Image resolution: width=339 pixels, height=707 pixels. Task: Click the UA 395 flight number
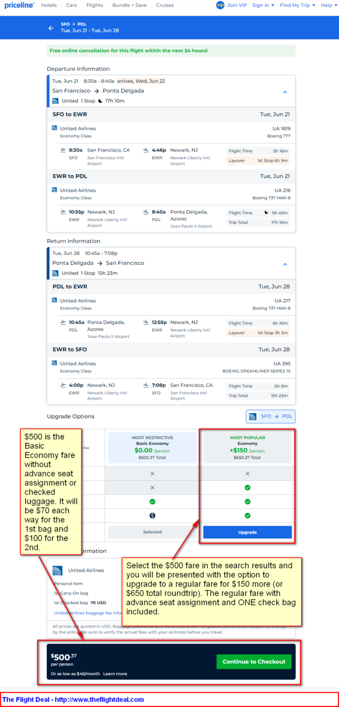click(282, 363)
